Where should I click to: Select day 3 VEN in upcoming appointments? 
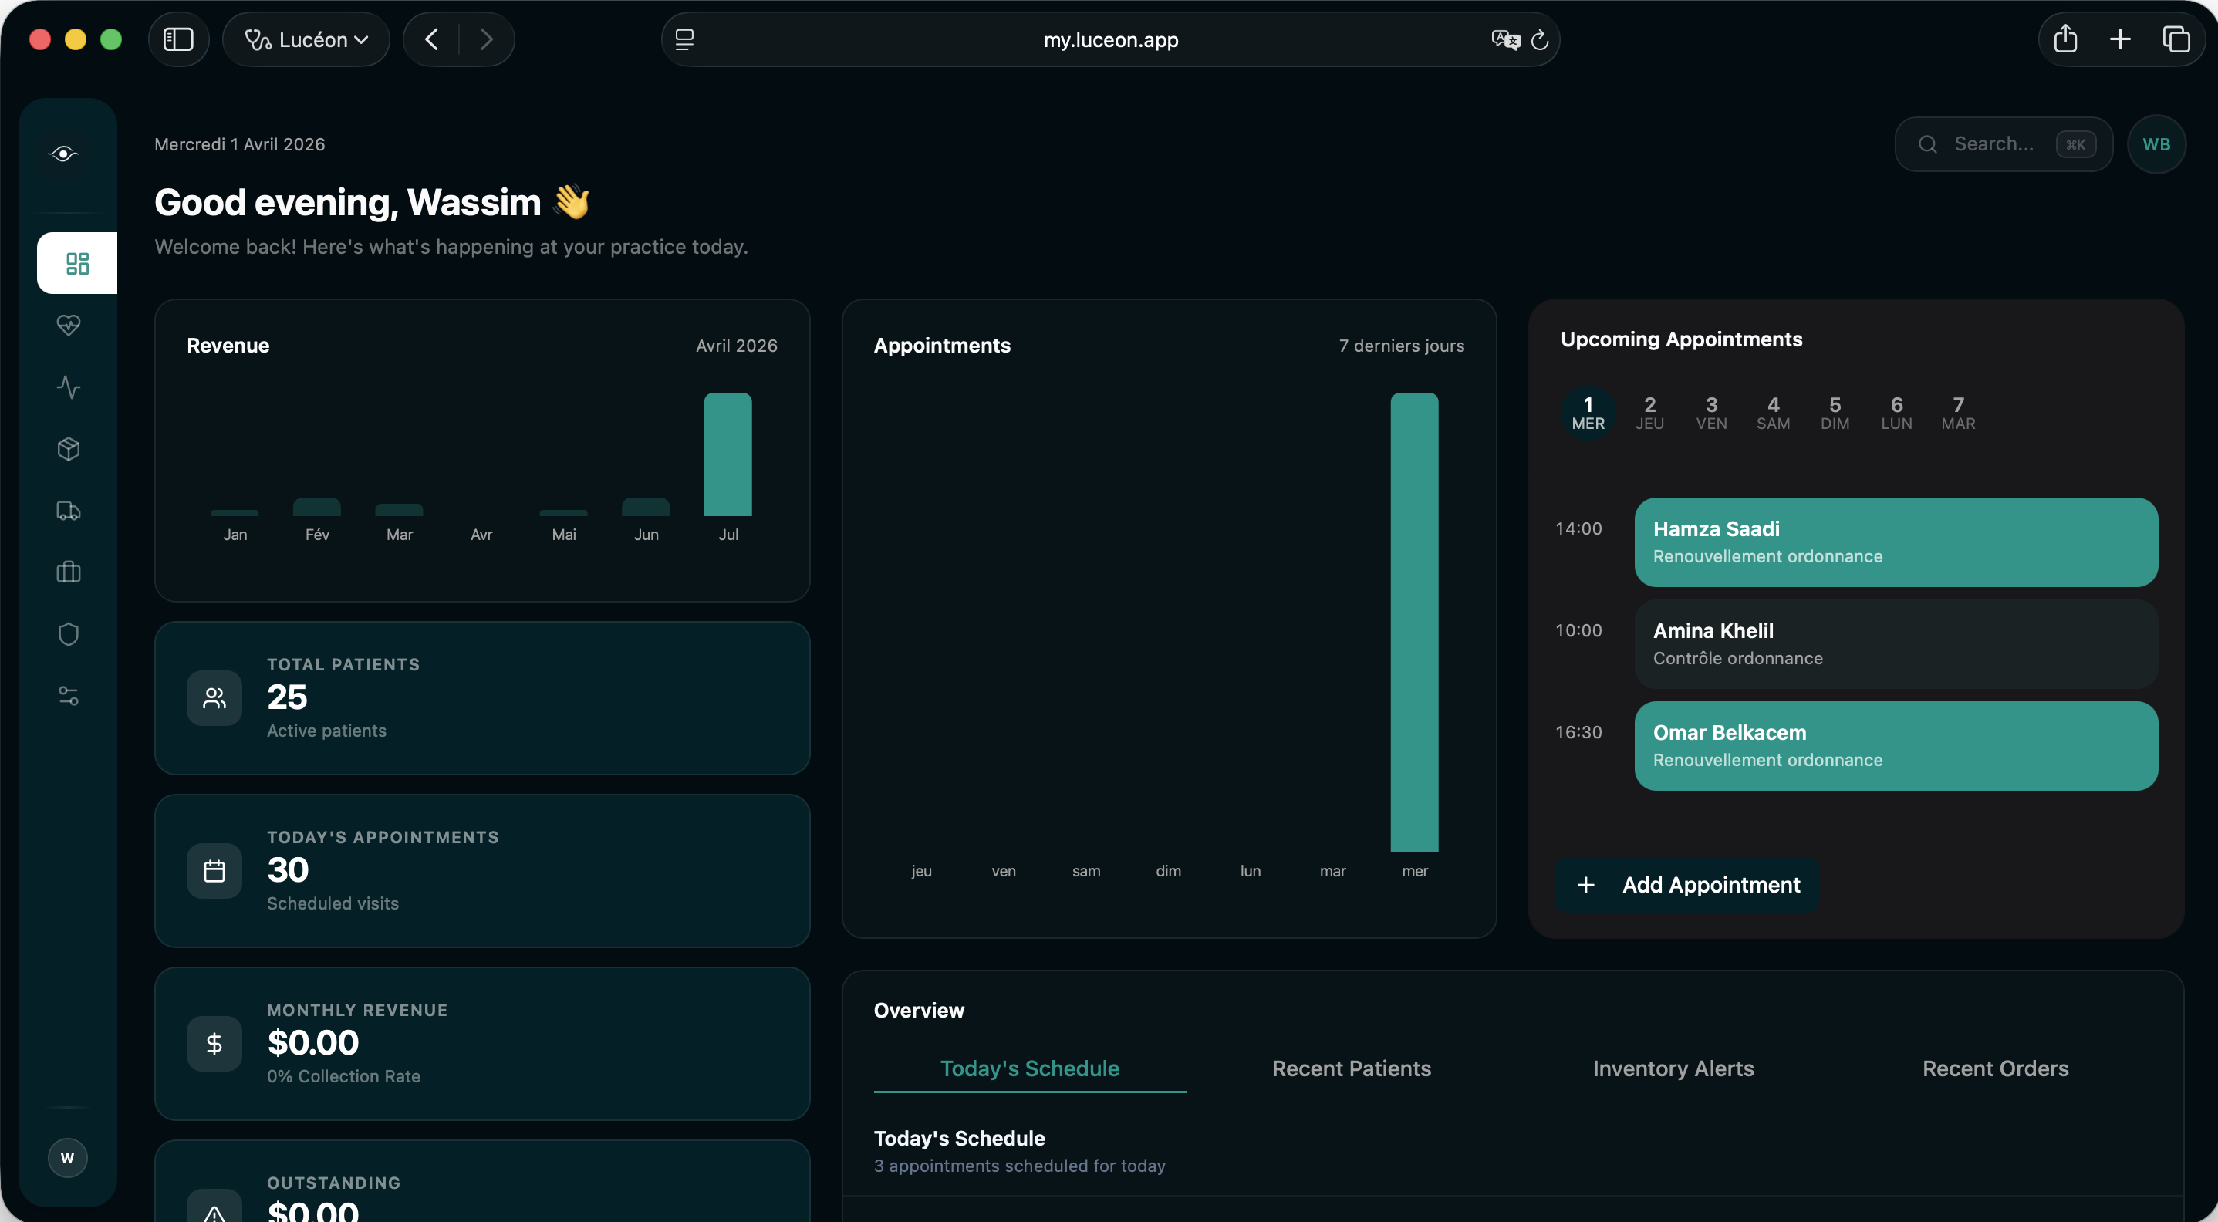[x=1712, y=414]
